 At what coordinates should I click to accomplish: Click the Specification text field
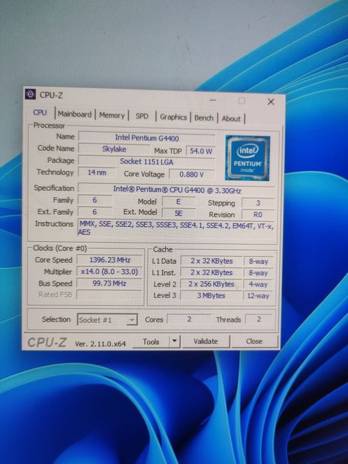pos(177,190)
